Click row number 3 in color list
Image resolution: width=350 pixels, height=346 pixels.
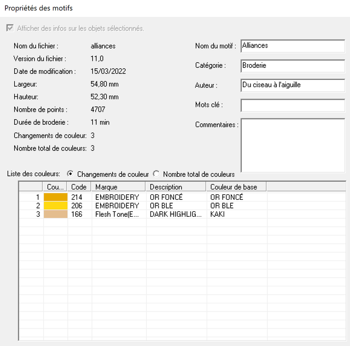38,214
